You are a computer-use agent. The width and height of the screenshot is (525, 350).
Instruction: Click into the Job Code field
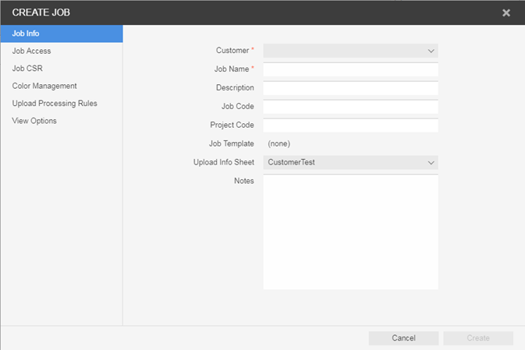(350, 107)
